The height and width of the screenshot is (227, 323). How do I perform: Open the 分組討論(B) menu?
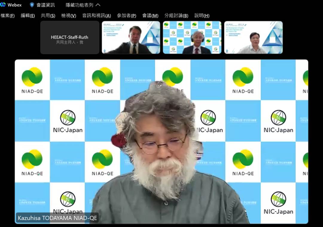pos(176,16)
